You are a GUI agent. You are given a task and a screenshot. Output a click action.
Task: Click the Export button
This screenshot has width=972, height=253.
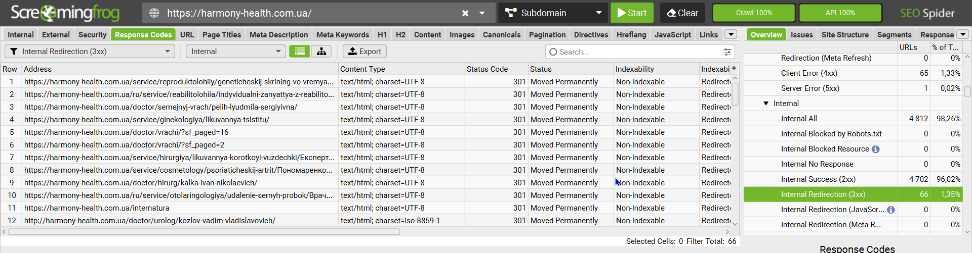(x=364, y=52)
